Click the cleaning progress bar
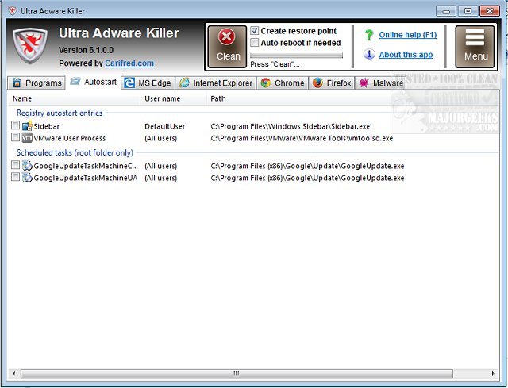This screenshot has width=508, height=388. click(296, 55)
